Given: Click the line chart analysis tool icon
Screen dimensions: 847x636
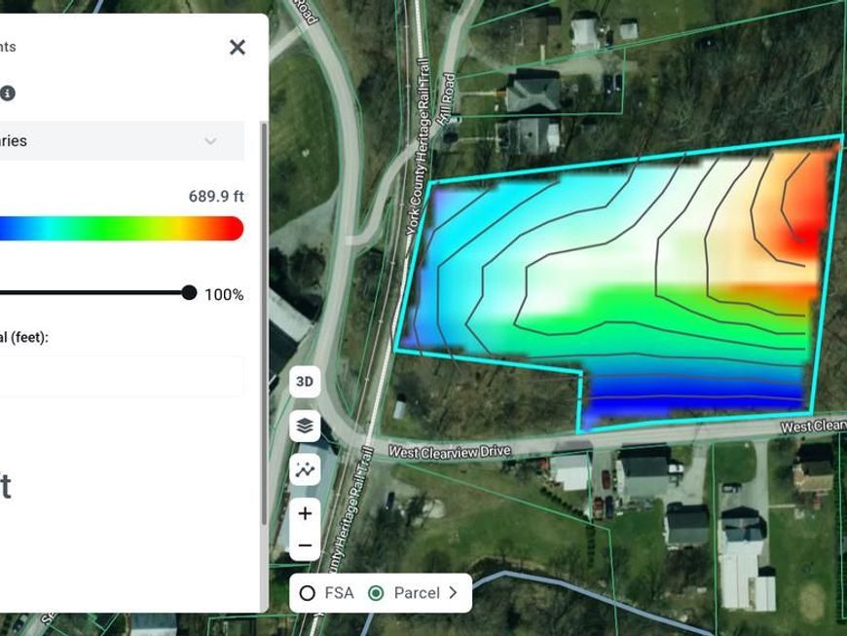Looking at the screenshot, I should click(305, 469).
